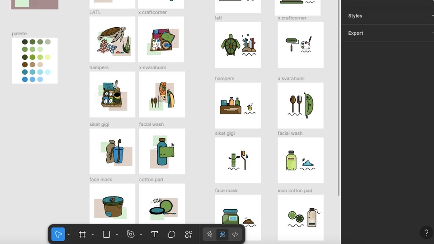
Task: Select the 'pallete' frame label
Action: pyautogui.click(x=19, y=34)
